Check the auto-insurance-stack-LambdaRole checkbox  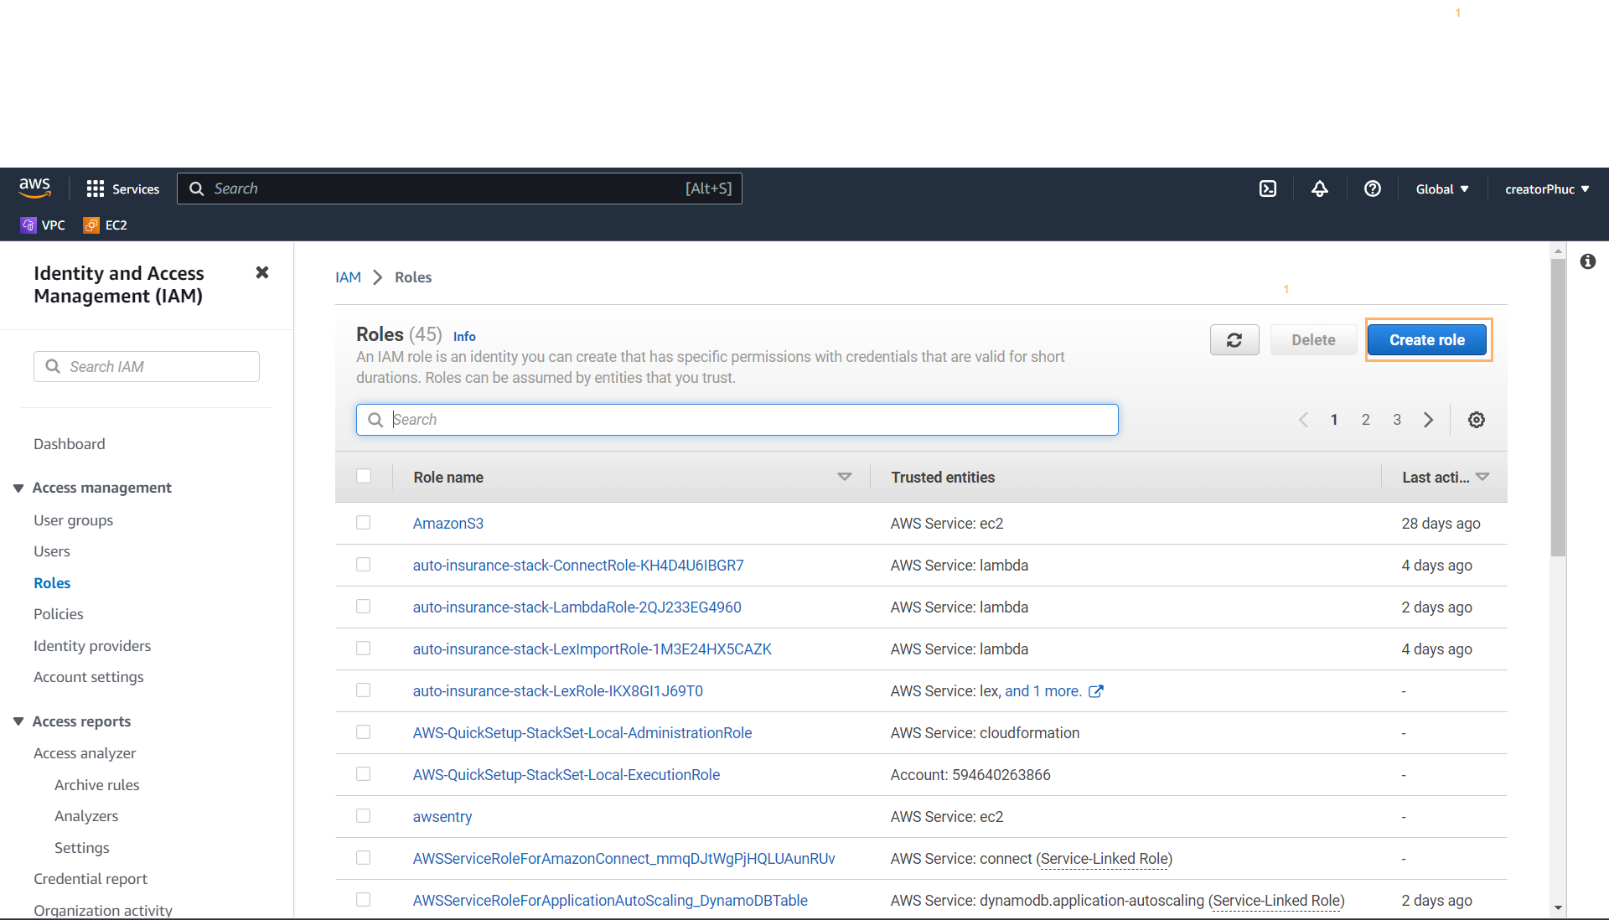(x=364, y=607)
